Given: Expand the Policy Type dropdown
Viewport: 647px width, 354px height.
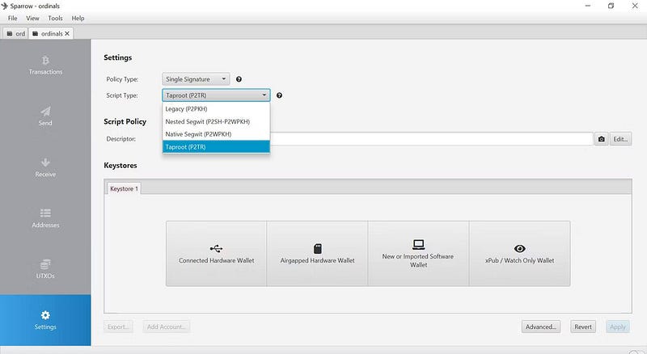Looking at the screenshot, I should [x=197, y=79].
